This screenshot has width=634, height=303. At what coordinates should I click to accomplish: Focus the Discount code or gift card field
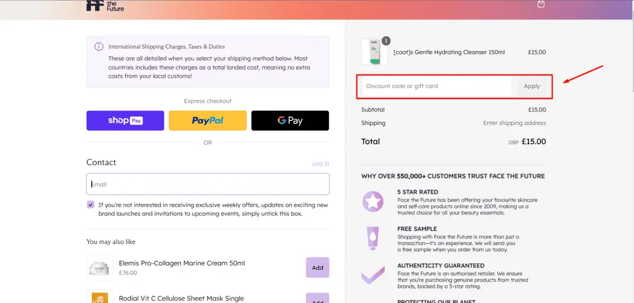437,86
